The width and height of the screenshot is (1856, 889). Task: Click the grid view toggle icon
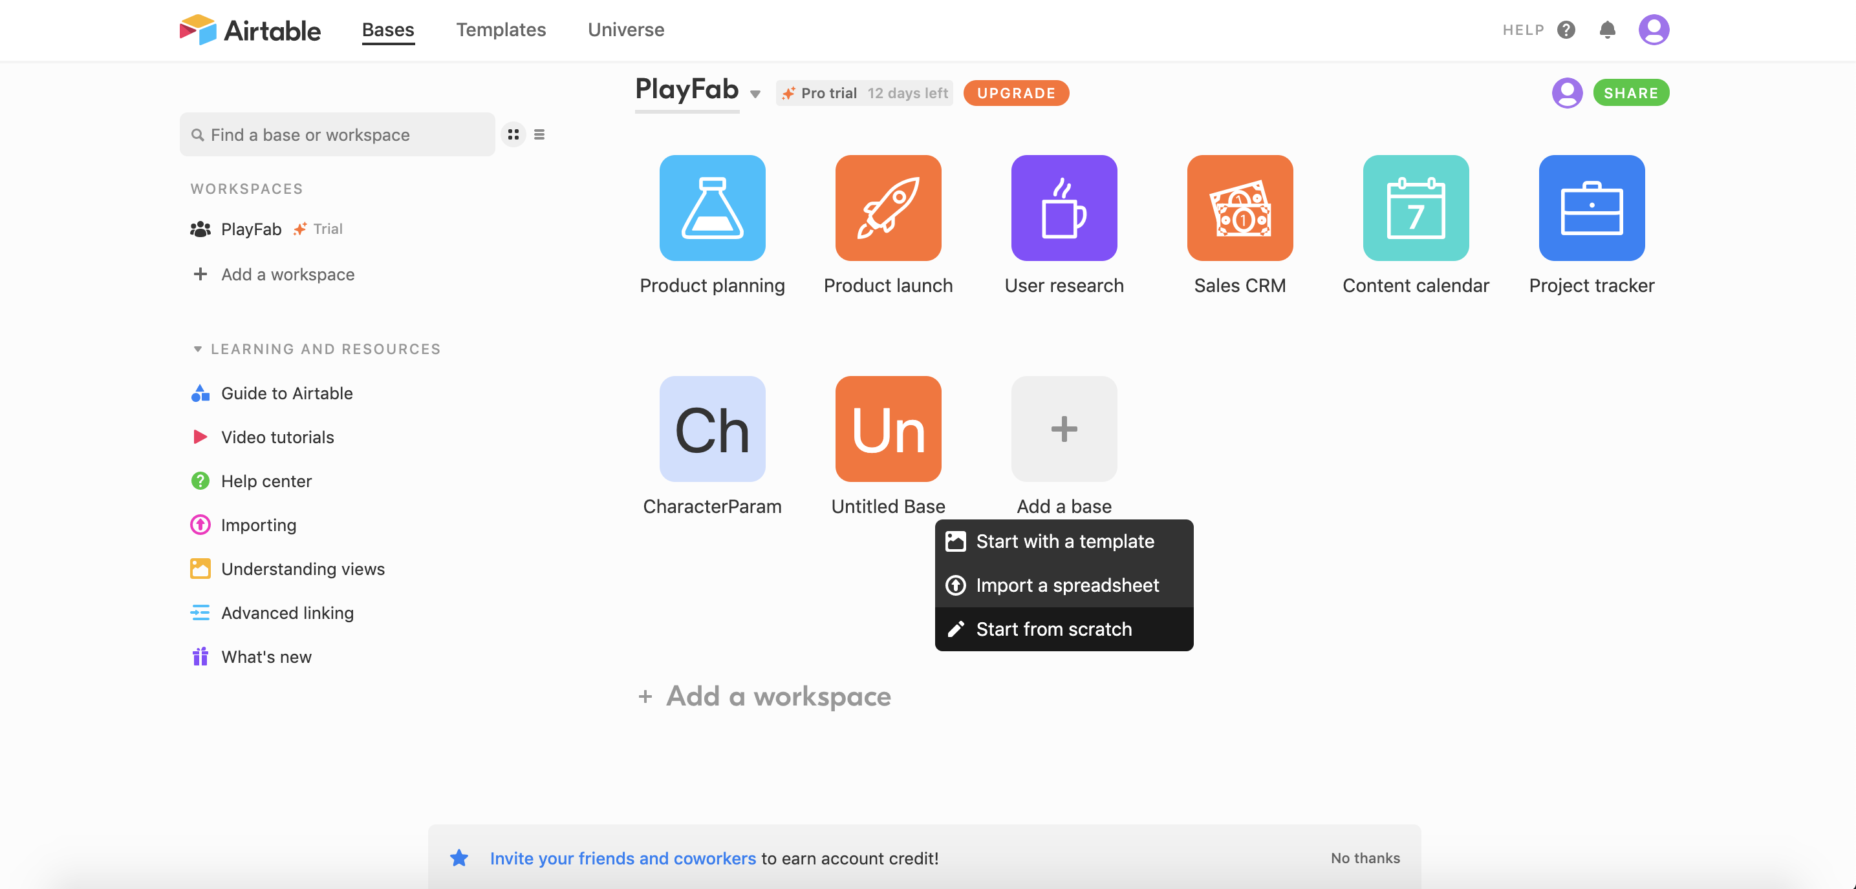coord(513,134)
